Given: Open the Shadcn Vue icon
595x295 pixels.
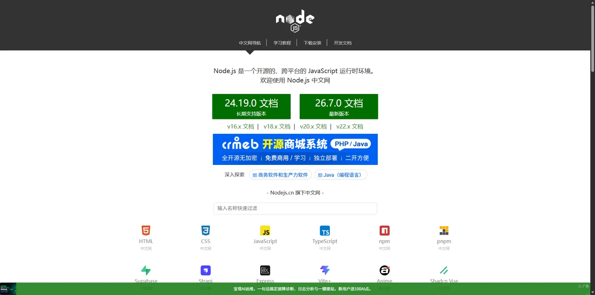Looking at the screenshot, I should click(444, 270).
